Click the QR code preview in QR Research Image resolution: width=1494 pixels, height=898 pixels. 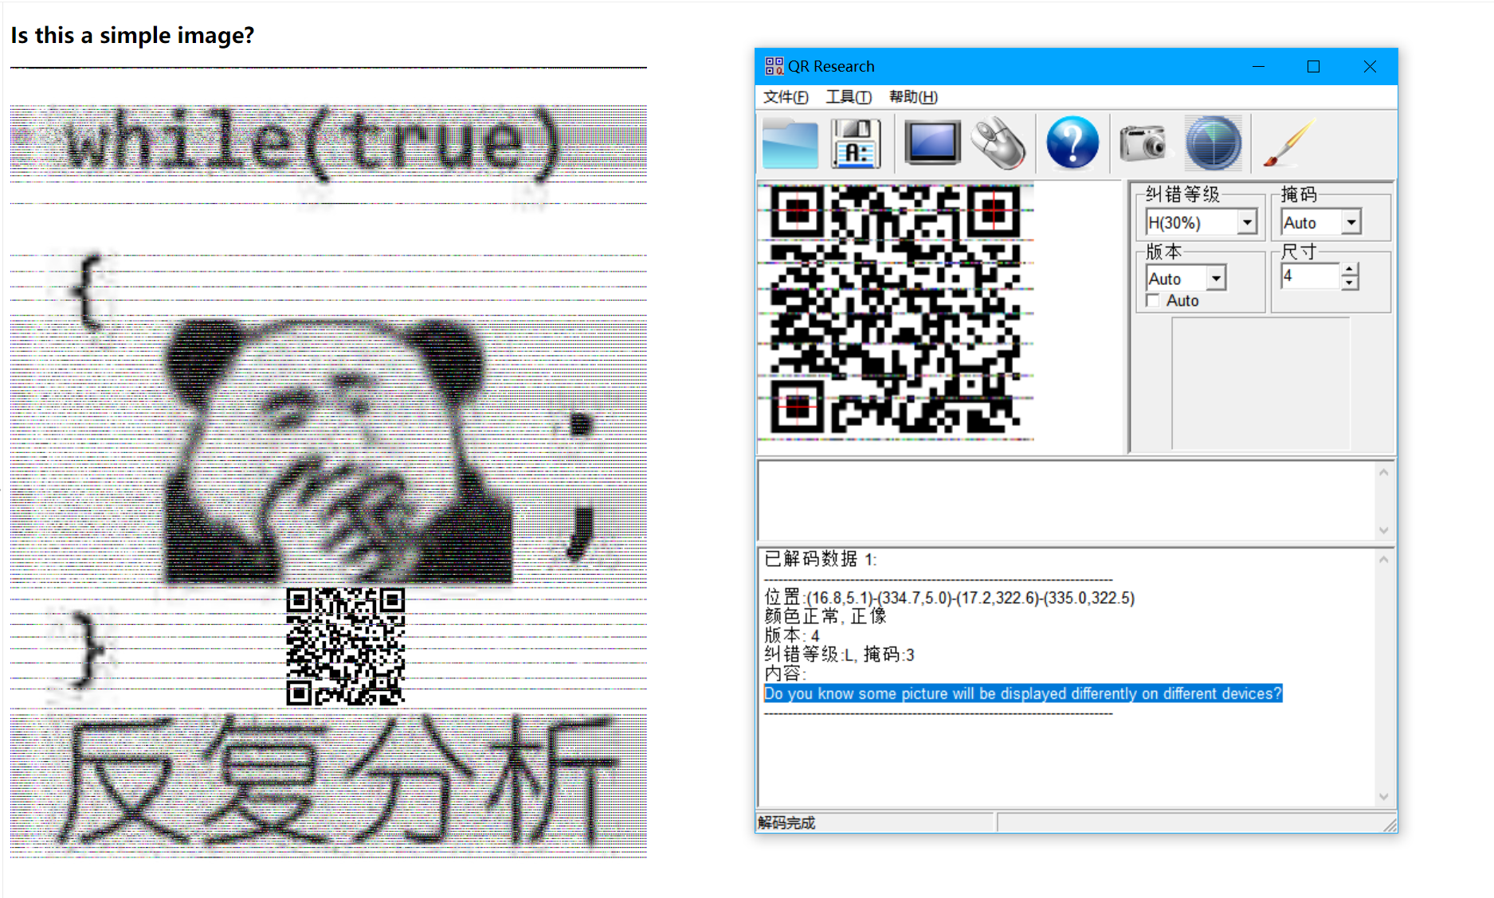(x=896, y=311)
